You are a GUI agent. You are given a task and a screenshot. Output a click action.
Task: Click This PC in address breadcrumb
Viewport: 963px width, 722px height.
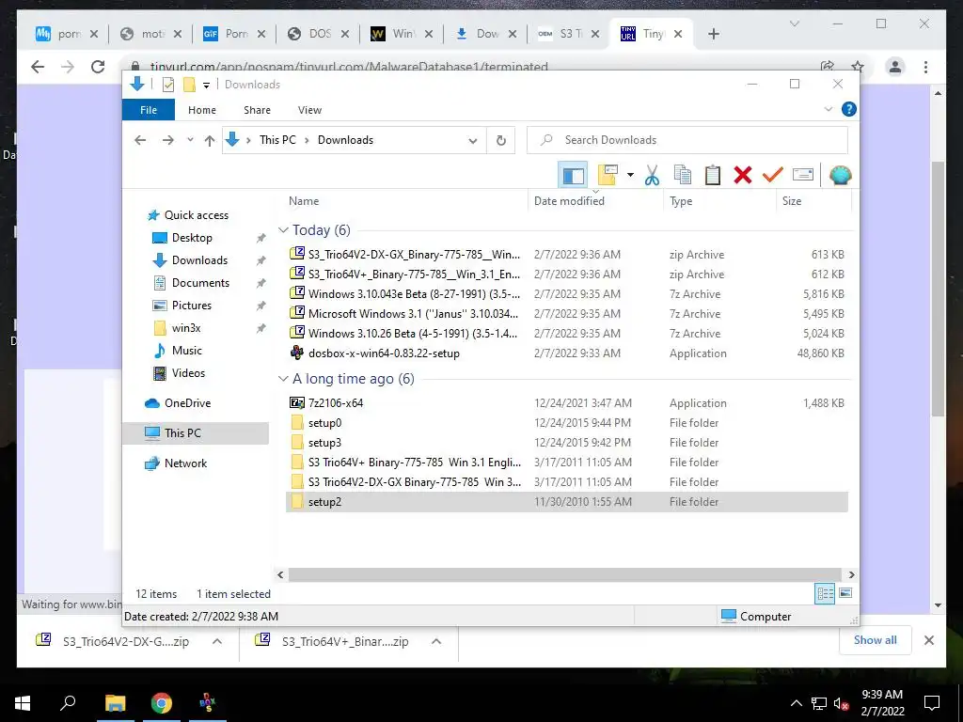pyautogui.click(x=277, y=140)
